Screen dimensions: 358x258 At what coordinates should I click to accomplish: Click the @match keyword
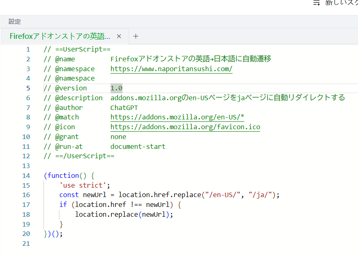pos(67,117)
